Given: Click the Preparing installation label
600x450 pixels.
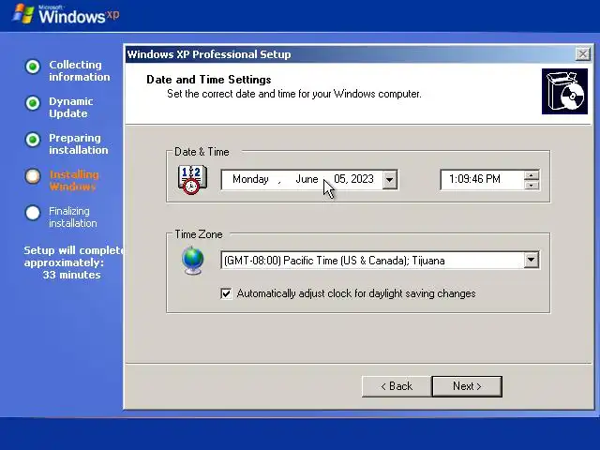Looking at the screenshot, I should (x=79, y=143).
